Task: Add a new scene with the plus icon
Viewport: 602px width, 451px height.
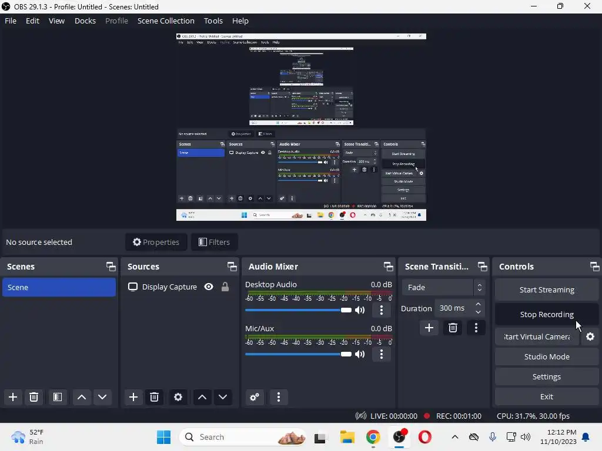Action: (x=13, y=397)
